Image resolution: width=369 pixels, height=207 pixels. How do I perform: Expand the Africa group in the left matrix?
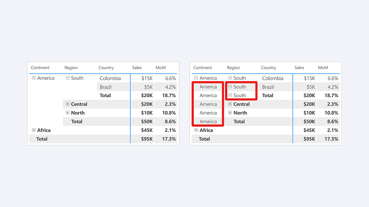pos(34,130)
